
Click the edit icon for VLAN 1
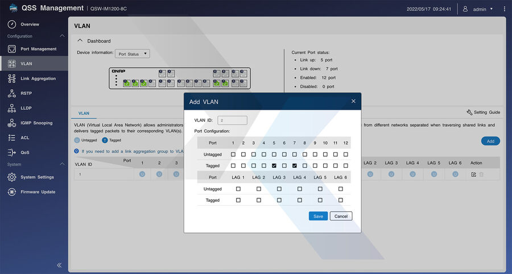pos(473,174)
